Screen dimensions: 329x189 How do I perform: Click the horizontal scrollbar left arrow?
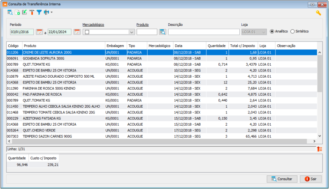[9, 141]
